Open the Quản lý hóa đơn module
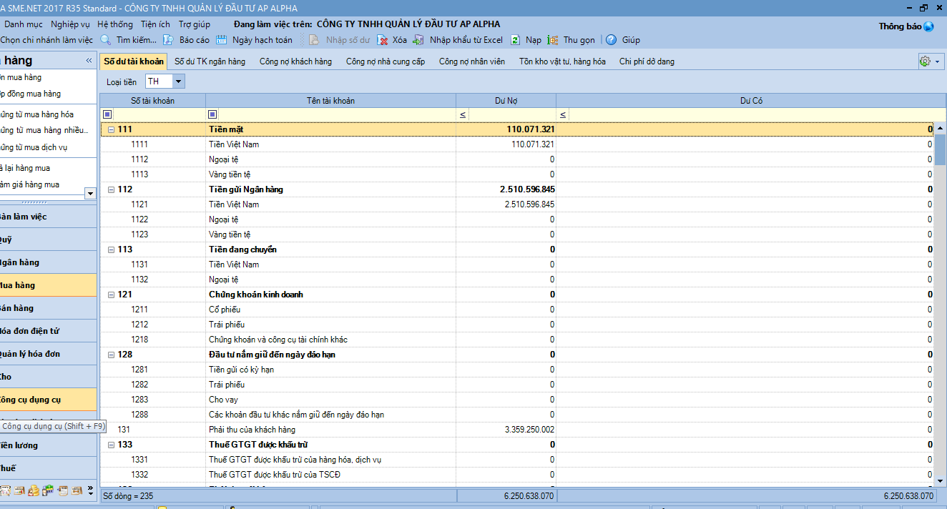The width and height of the screenshot is (947, 509). (x=48, y=354)
